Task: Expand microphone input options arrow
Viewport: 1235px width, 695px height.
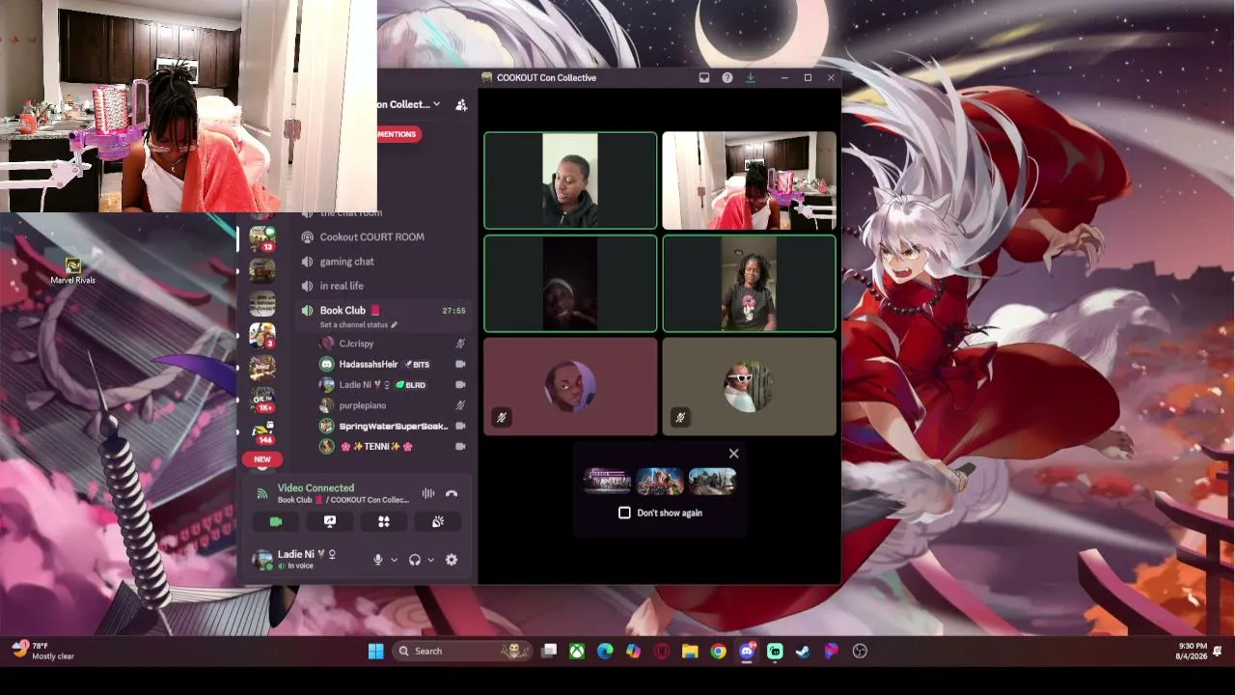Action: point(394,560)
